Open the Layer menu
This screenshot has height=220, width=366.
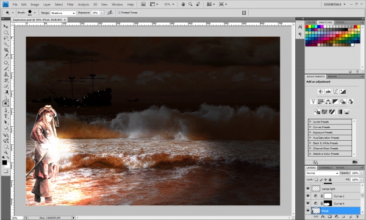47,4
